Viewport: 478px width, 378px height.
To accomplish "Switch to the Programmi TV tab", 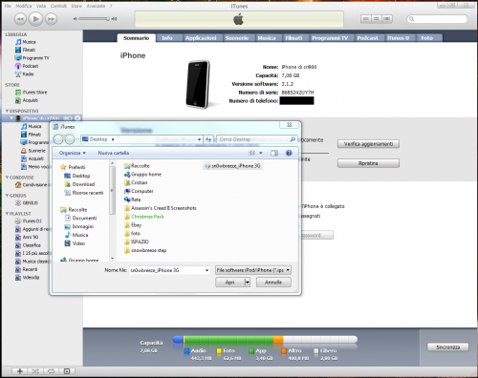I will click(x=330, y=38).
